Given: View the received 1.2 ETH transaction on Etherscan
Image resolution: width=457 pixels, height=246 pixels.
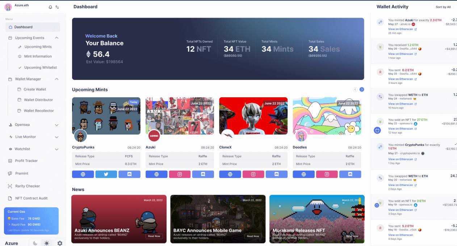Looking at the screenshot, I should [x=402, y=54].
